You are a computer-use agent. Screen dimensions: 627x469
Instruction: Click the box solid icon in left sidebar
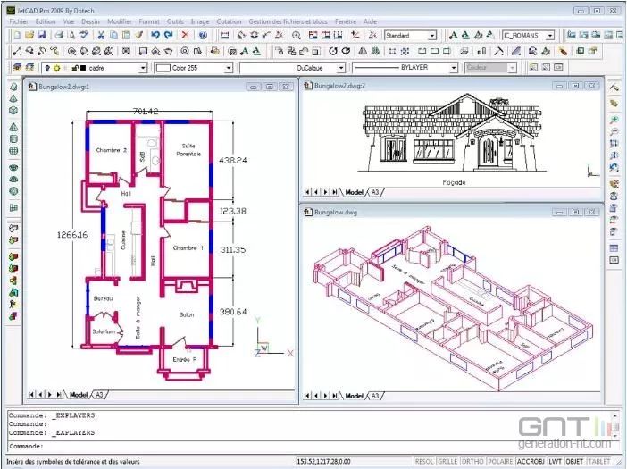click(13, 111)
